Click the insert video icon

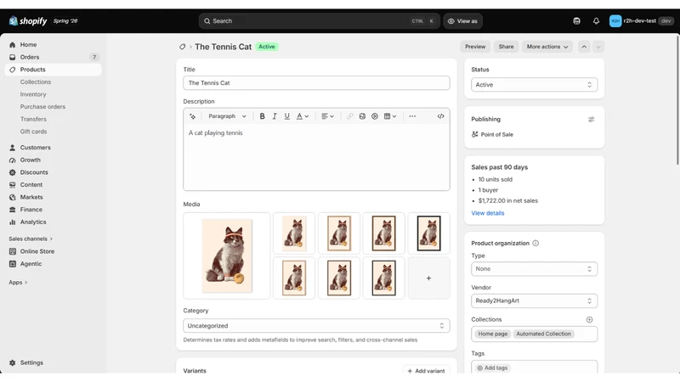[375, 116]
